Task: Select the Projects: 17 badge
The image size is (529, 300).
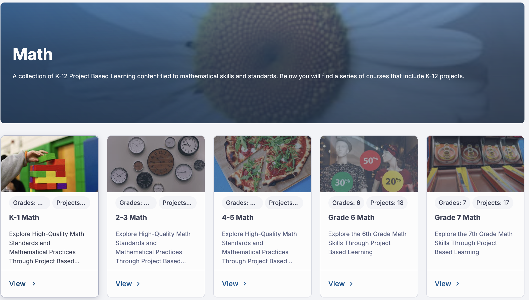Action: point(493,203)
